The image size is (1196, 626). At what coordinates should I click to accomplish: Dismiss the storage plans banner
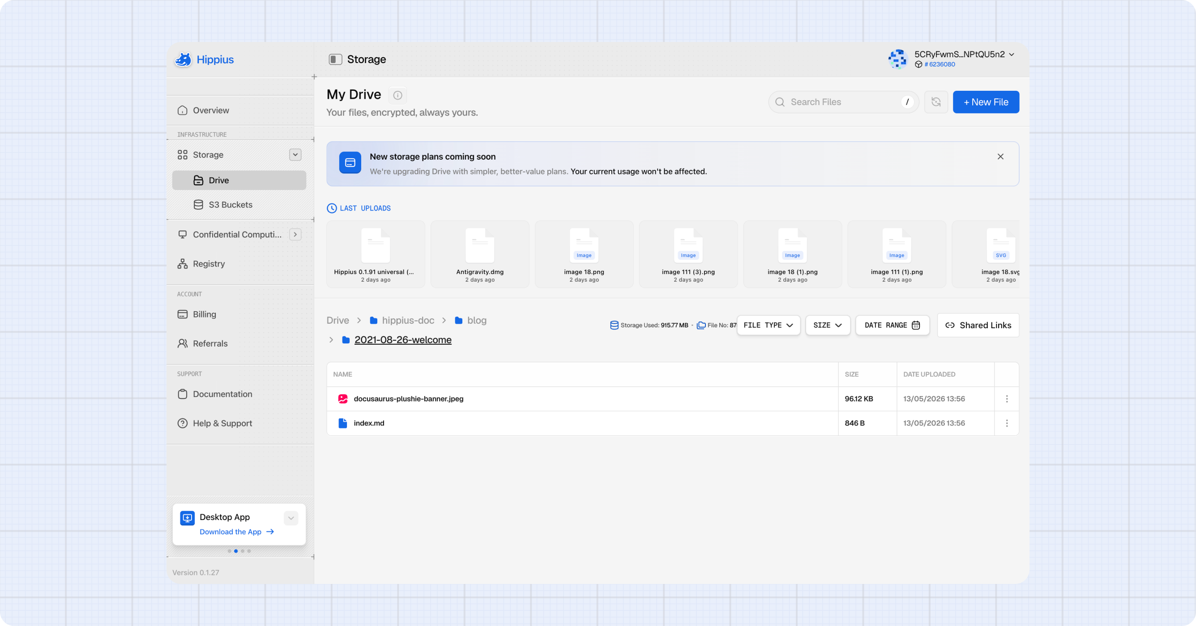1000,157
